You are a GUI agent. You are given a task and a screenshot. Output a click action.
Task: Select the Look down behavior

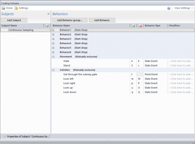(x=70, y=92)
